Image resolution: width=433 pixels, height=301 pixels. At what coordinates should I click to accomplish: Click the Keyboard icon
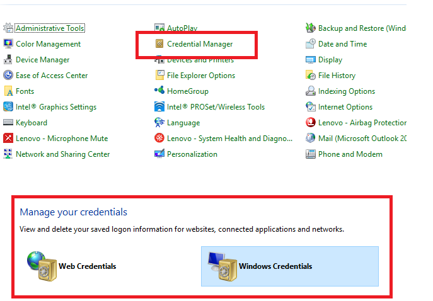(8, 122)
